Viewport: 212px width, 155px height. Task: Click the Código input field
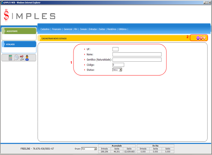[118, 65]
